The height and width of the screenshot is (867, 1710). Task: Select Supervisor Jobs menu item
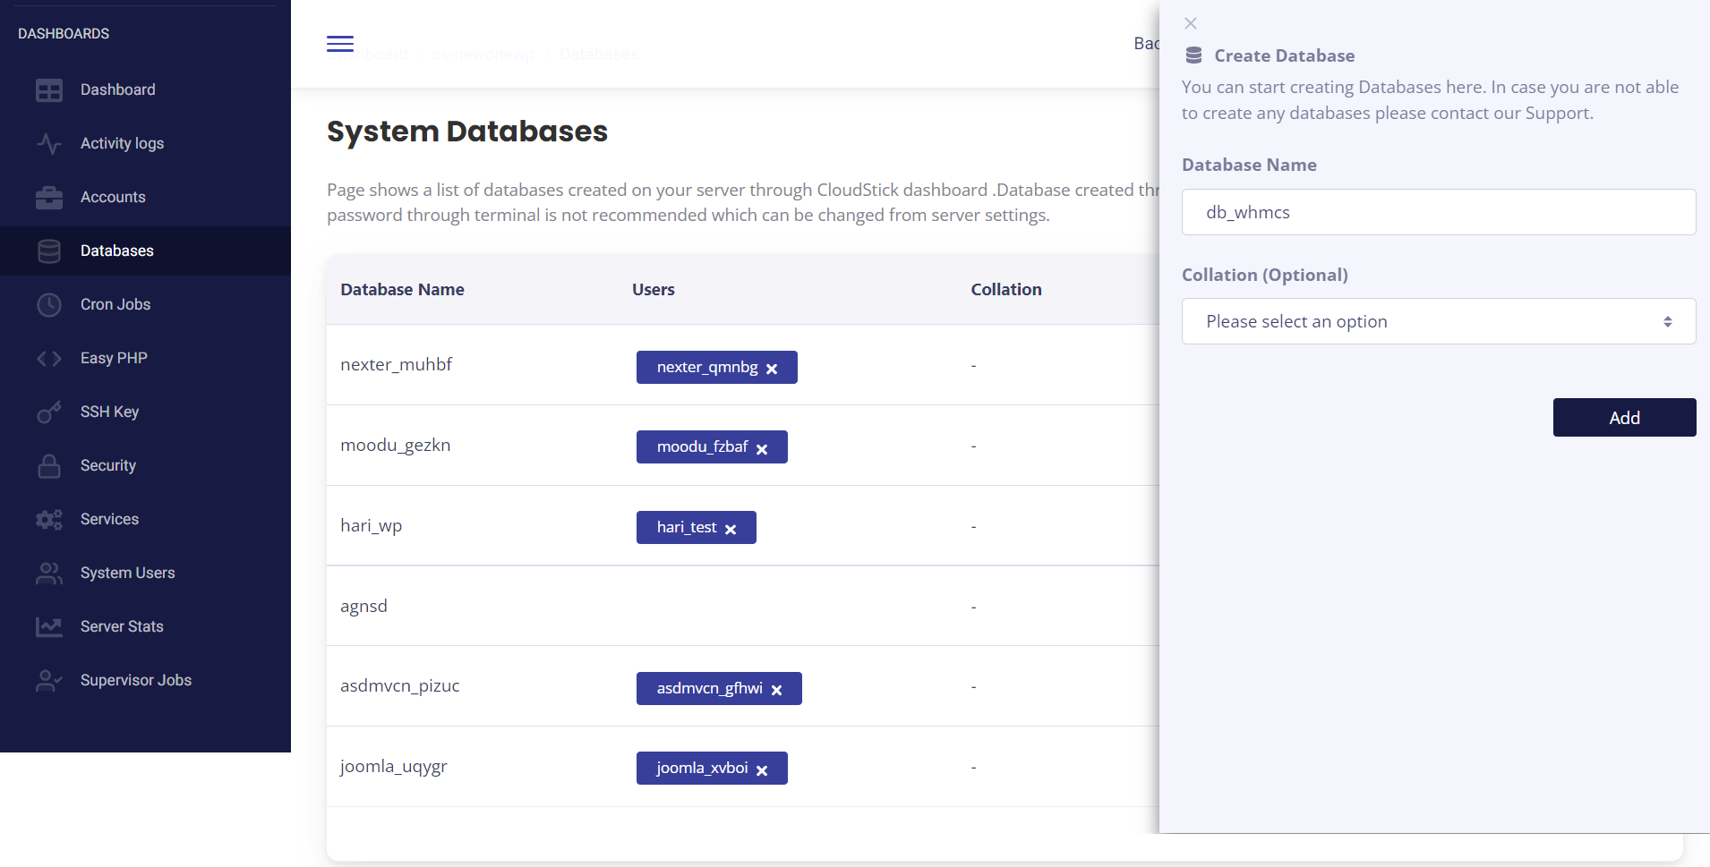(x=135, y=680)
